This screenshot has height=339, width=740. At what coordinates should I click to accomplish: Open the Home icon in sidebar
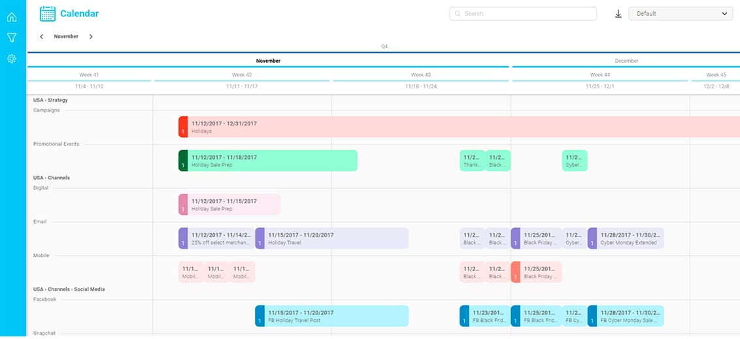click(x=12, y=16)
